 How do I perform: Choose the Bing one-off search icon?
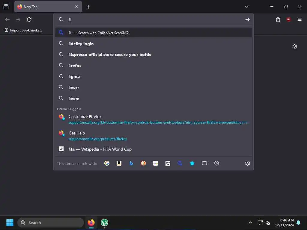pyautogui.click(x=131, y=163)
